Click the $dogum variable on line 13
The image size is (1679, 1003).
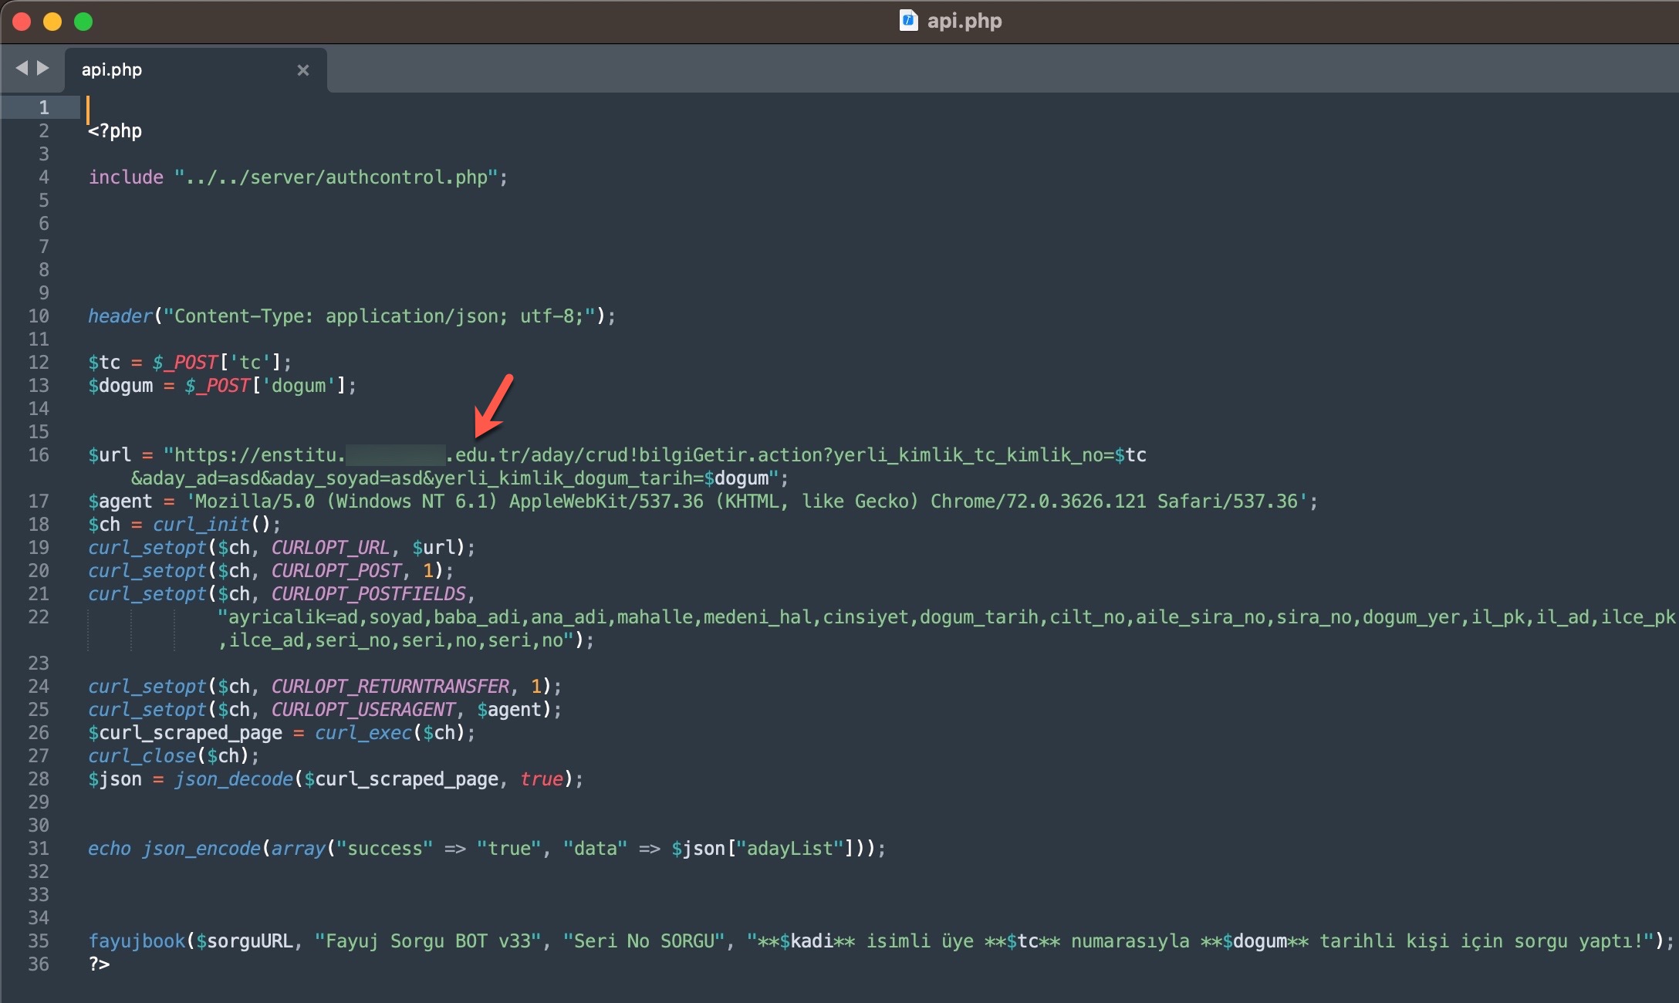point(120,386)
